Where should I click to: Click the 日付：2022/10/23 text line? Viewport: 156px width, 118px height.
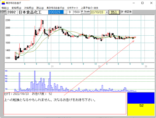(28, 94)
